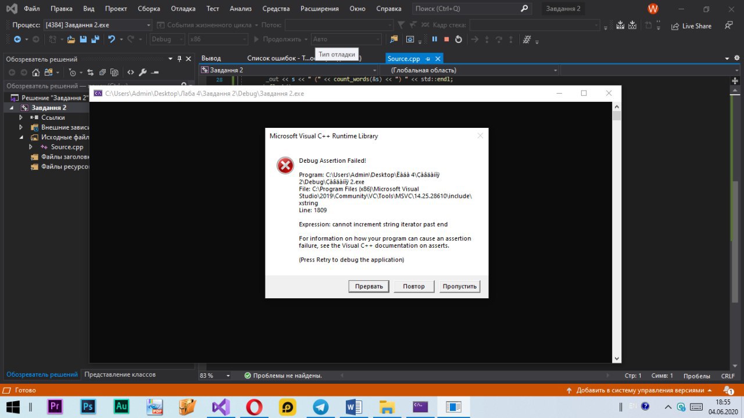Click the View Code angle brackets icon
The width and height of the screenshot is (744, 418).
(130, 73)
